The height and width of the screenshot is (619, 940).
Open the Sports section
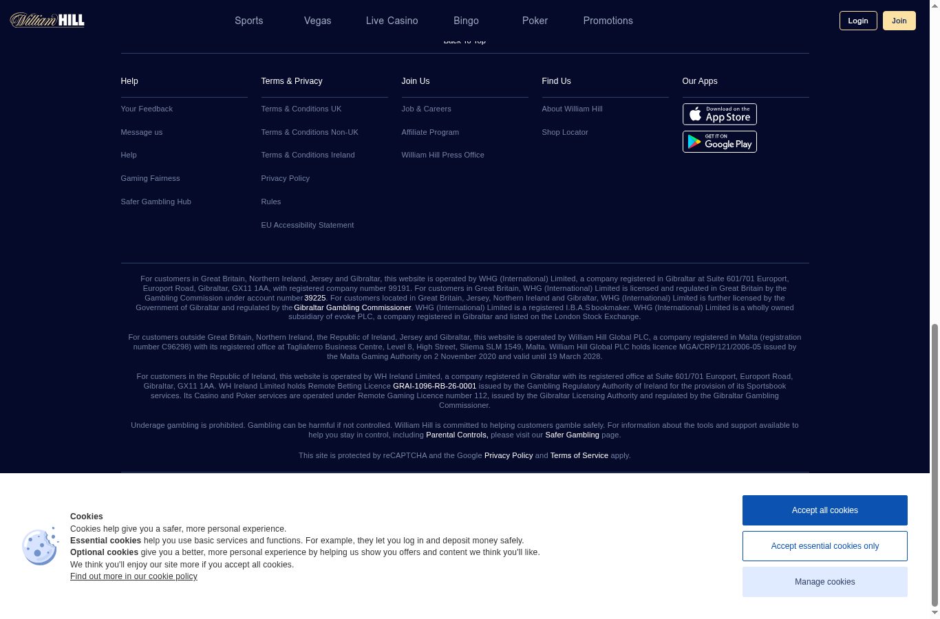248,21
